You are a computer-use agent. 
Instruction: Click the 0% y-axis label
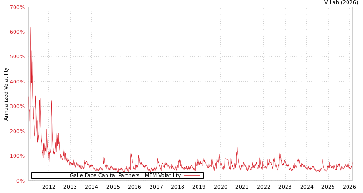click(x=20, y=181)
